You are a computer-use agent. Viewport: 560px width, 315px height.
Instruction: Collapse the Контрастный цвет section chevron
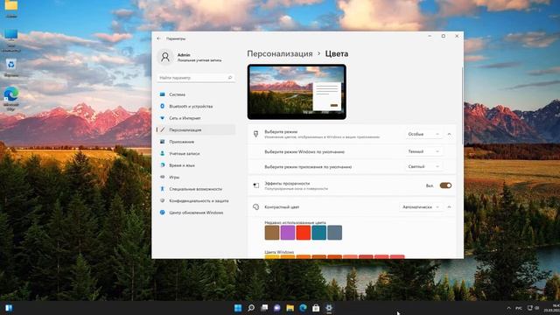[x=449, y=207]
